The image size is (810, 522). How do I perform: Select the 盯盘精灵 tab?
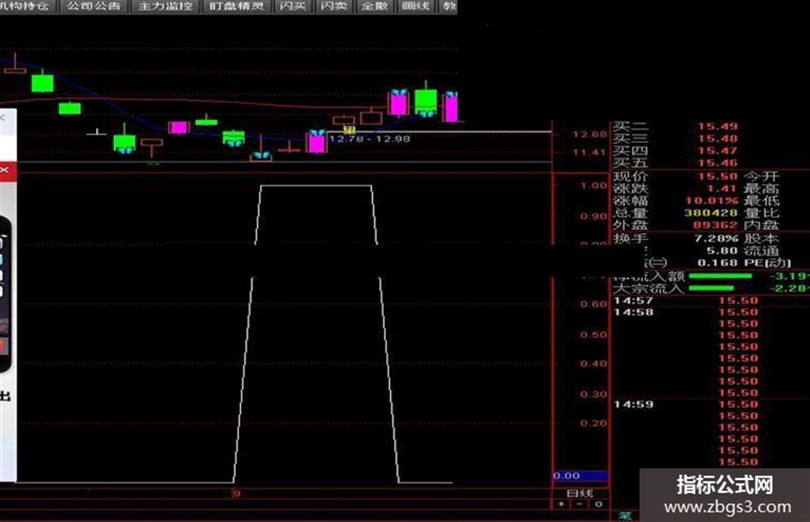point(236,6)
